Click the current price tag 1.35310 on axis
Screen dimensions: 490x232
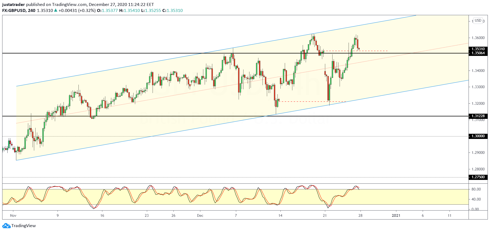[x=478, y=49]
